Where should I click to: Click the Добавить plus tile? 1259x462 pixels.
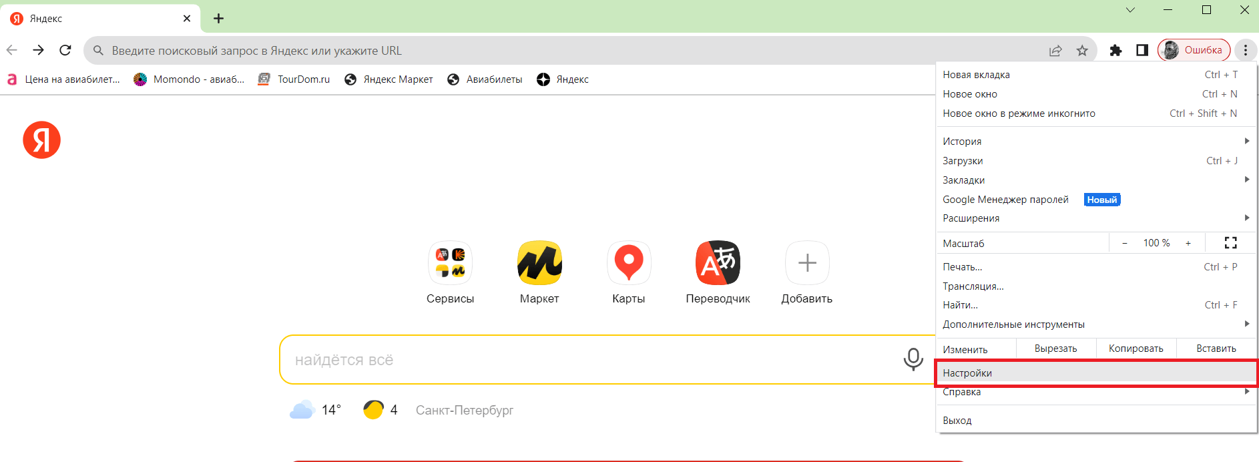807,272
